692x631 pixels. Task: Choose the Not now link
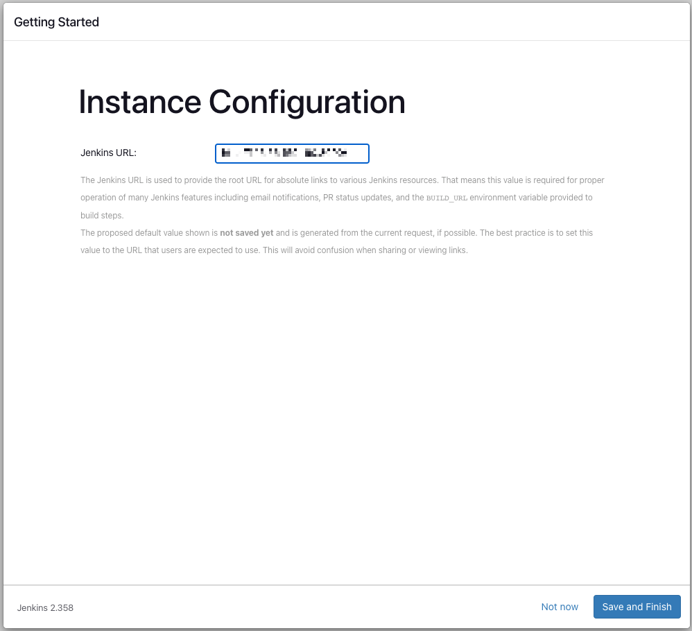(559, 607)
